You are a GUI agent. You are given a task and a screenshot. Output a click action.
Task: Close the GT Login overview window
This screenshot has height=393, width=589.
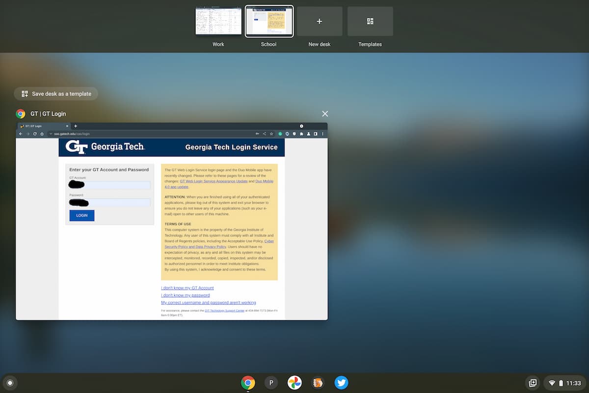coord(325,113)
